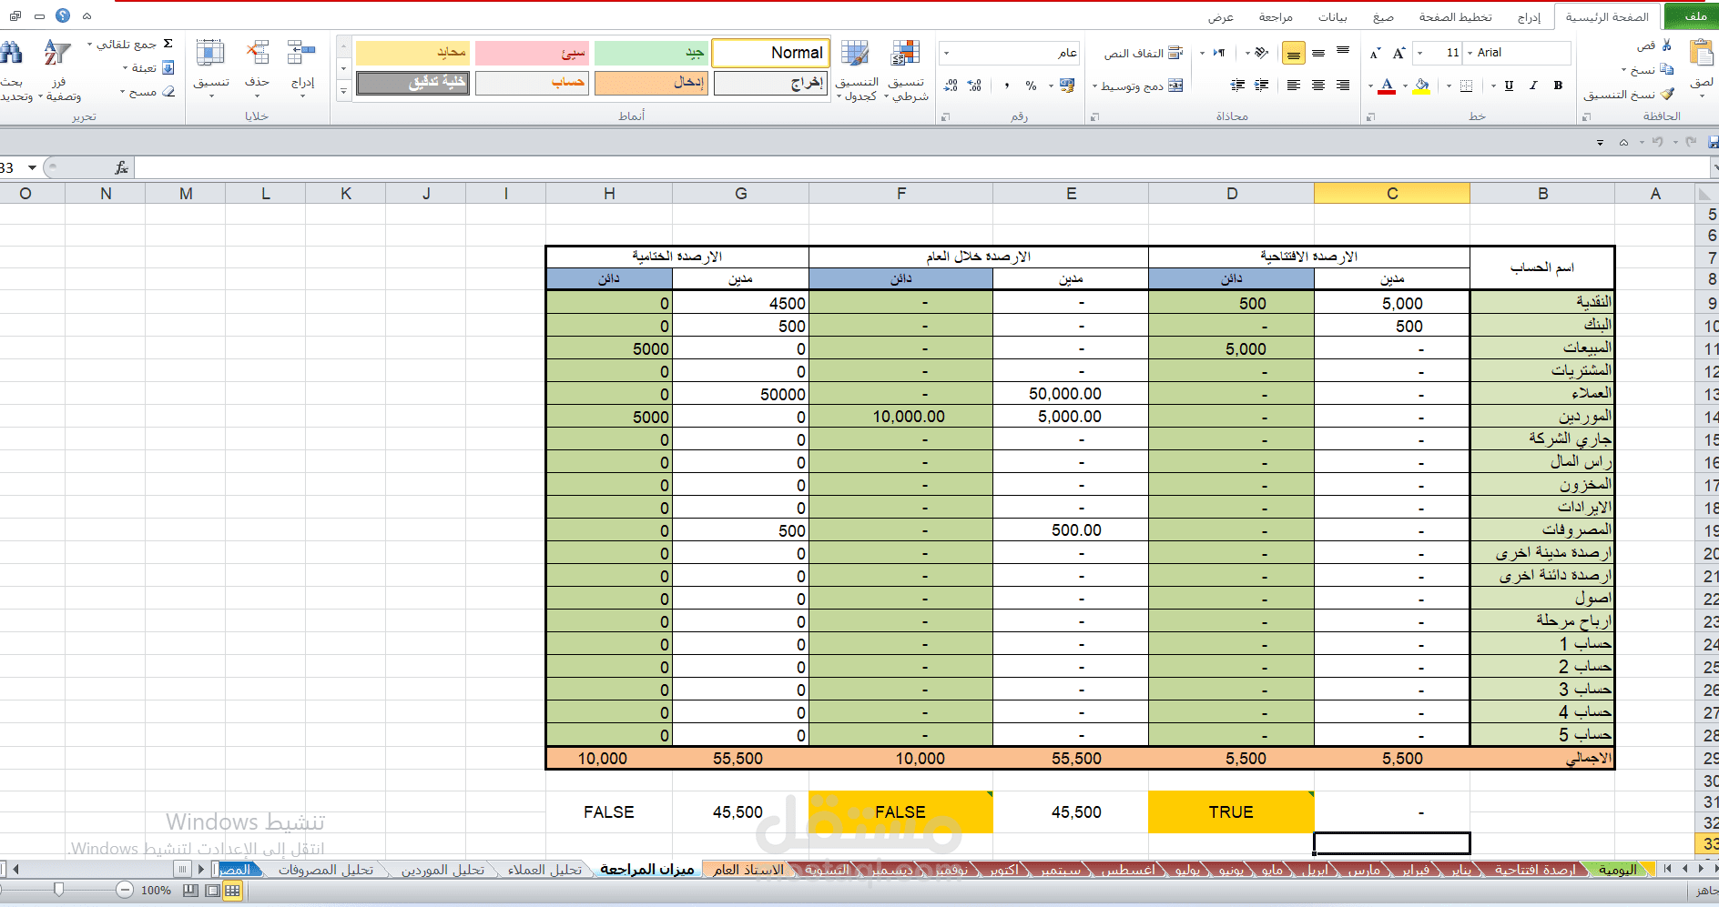Open the Page Layout (تخطيط الصفحة) tab
The height and width of the screenshot is (907, 1719).
pos(1455,17)
